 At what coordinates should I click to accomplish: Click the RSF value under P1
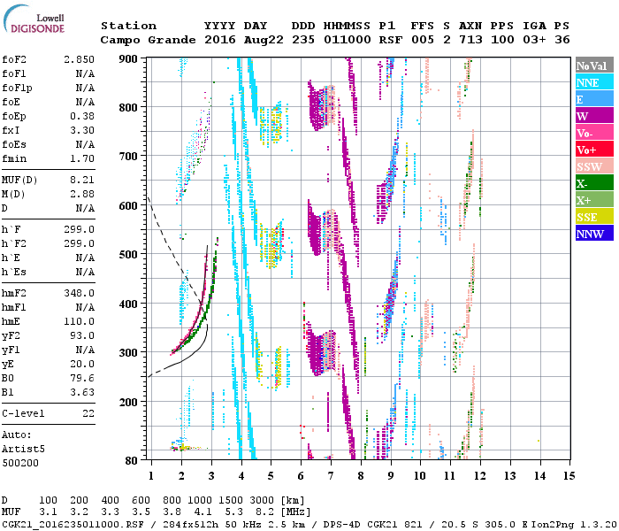click(391, 40)
